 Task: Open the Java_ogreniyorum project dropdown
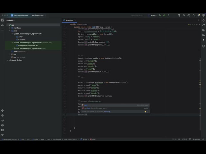point(20,15)
